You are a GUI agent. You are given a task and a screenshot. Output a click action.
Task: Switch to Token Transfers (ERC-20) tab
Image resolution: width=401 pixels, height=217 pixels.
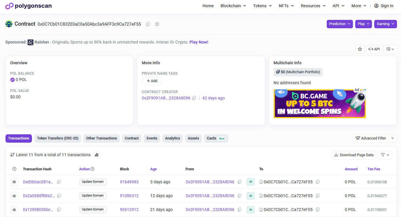(58, 138)
